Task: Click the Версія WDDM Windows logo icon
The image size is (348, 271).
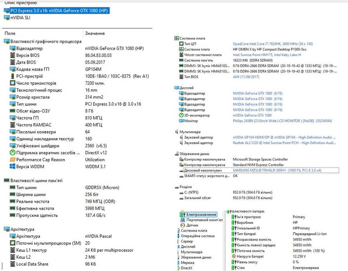Action: tap(13, 167)
